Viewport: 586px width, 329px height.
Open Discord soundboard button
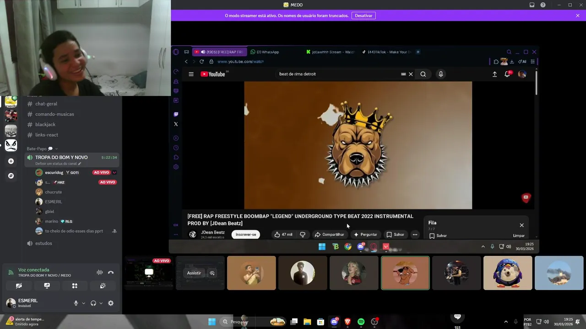103,286
